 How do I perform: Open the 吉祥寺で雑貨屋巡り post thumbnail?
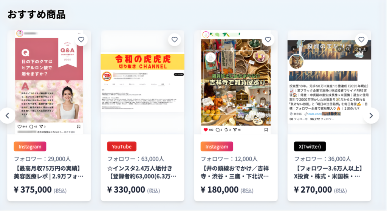coord(236,82)
